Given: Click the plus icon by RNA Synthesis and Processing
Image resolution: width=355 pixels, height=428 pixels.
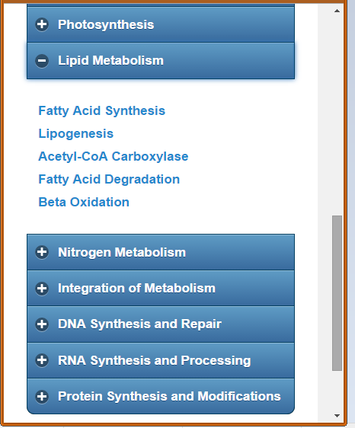Looking at the screenshot, I should click(x=42, y=360).
